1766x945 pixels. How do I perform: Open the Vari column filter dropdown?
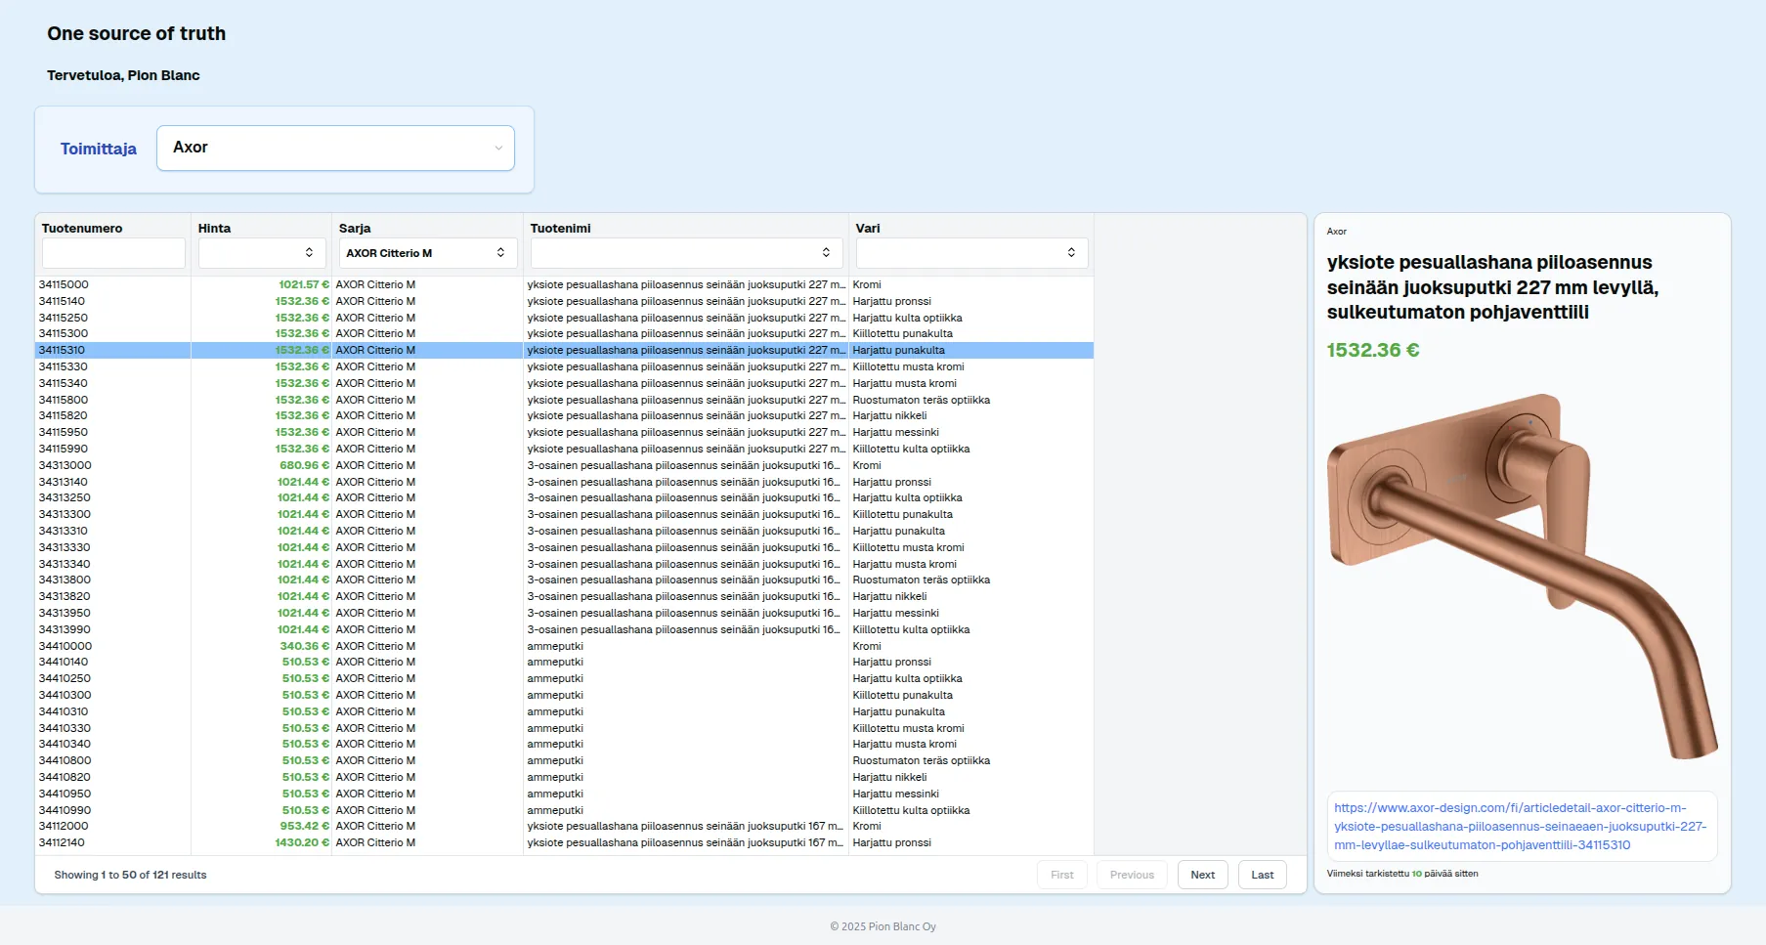971,253
